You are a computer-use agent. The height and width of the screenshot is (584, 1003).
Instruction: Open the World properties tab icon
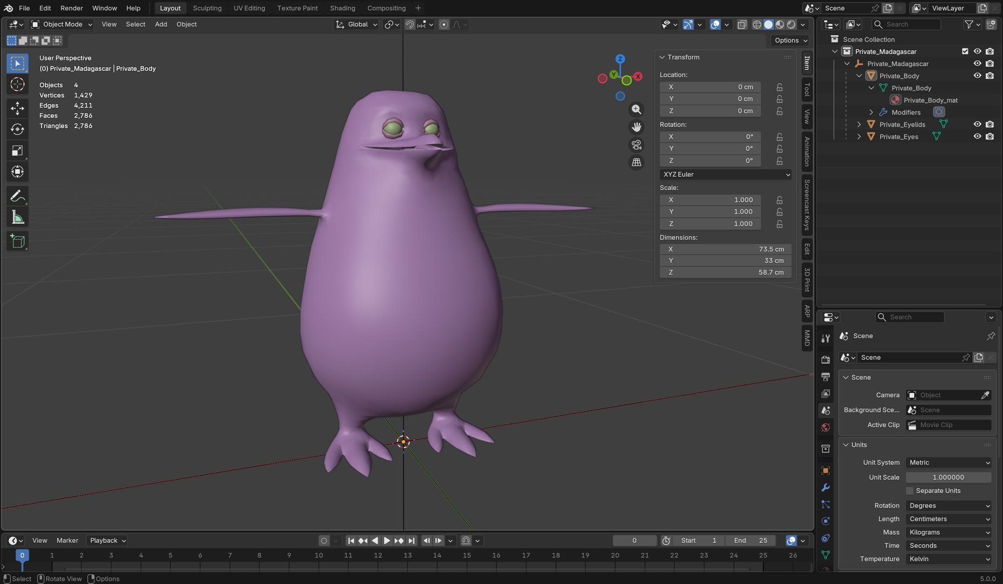point(826,428)
